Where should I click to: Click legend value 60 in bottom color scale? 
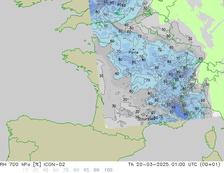click(56, 170)
